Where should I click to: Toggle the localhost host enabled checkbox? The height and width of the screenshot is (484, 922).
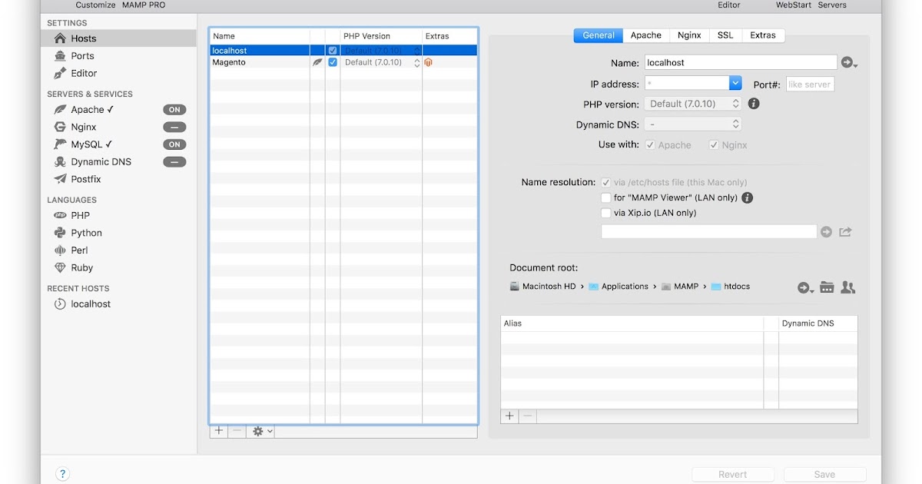pyautogui.click(x=333, y=51)
